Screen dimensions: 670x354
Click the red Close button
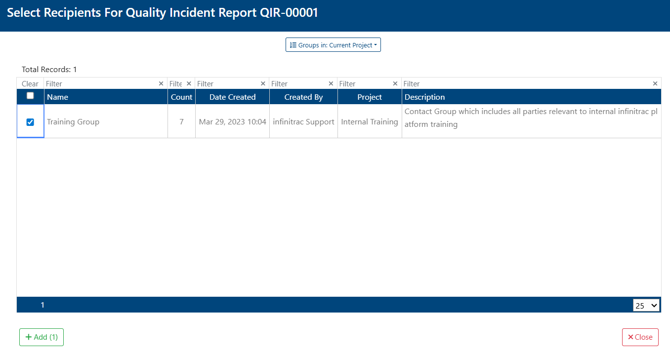point(640,337)
